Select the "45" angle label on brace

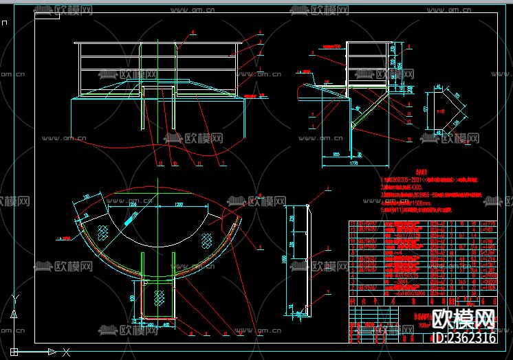(358, 108)
